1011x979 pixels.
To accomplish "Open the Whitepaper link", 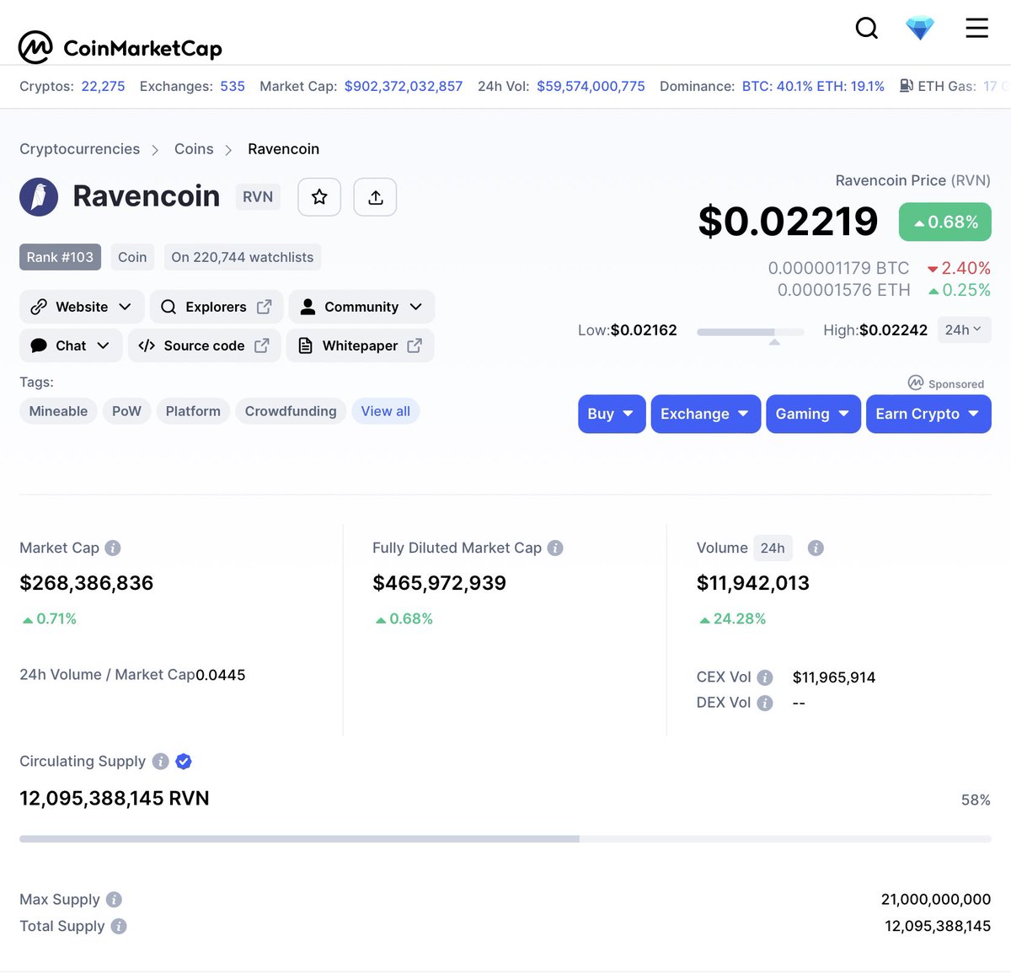I will click(x=360, y=345).
